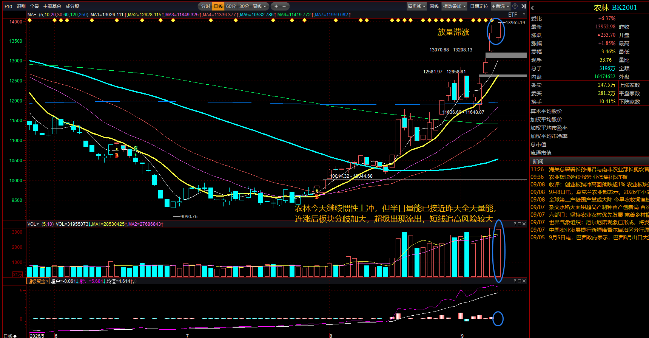Click the yellow diamond marker at chart start

point(30,20)
